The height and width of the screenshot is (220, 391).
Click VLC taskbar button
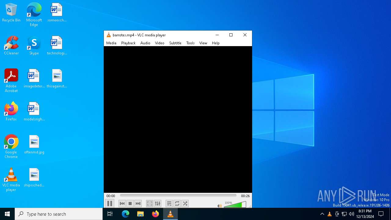click(170, 214)
